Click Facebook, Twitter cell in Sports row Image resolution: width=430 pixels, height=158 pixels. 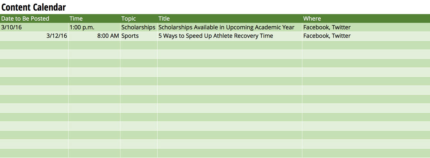[327, 36]
